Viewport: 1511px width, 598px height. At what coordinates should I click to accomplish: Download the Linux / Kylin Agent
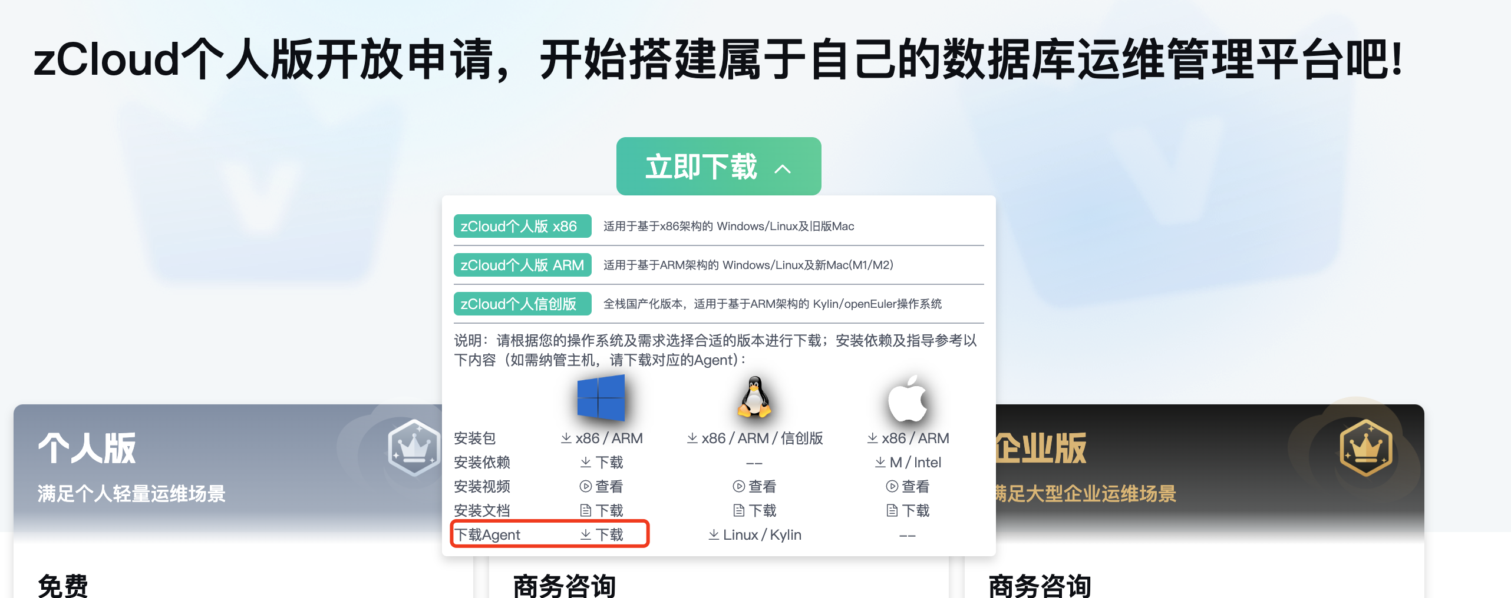point(754,534)
